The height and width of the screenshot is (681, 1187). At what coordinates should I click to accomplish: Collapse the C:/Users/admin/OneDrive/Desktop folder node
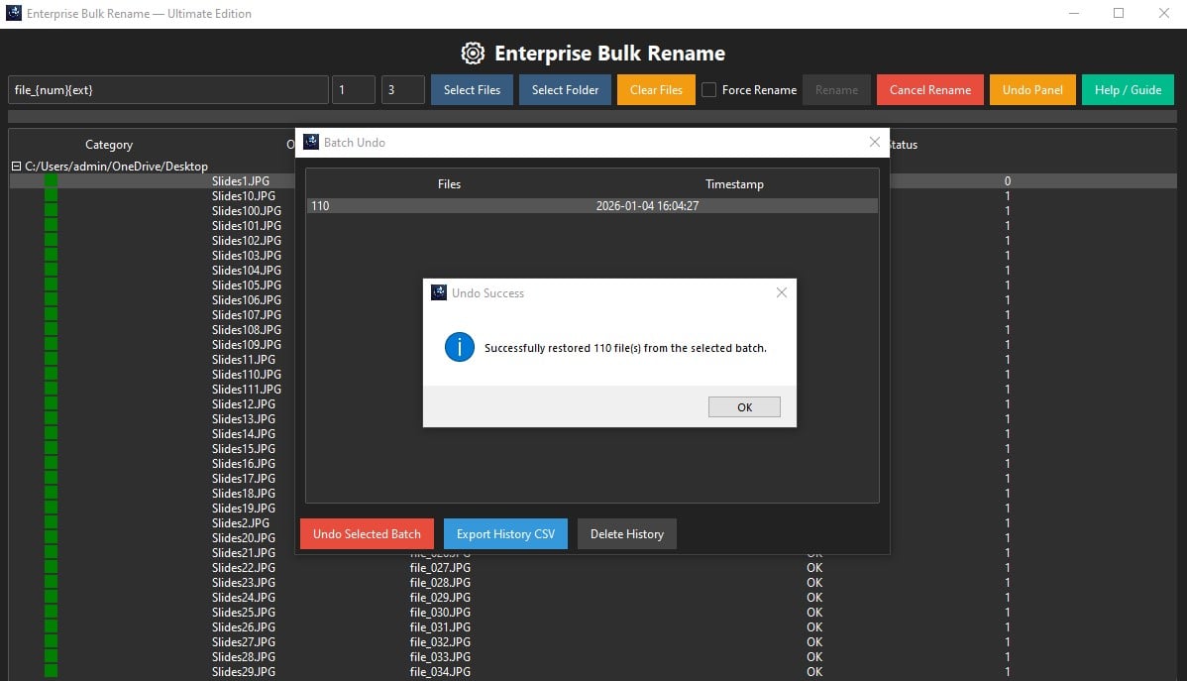[x=16, y=166]
